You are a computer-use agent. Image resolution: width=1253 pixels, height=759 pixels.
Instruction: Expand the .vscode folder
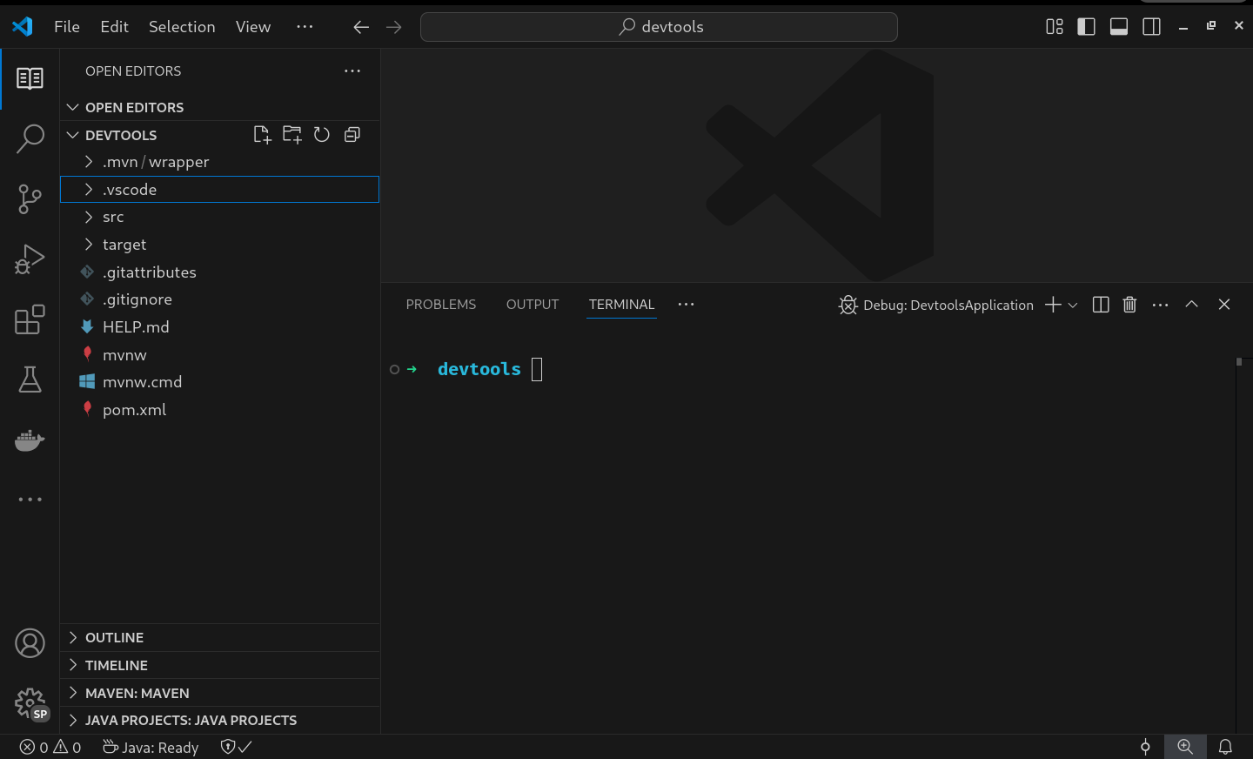219,190
